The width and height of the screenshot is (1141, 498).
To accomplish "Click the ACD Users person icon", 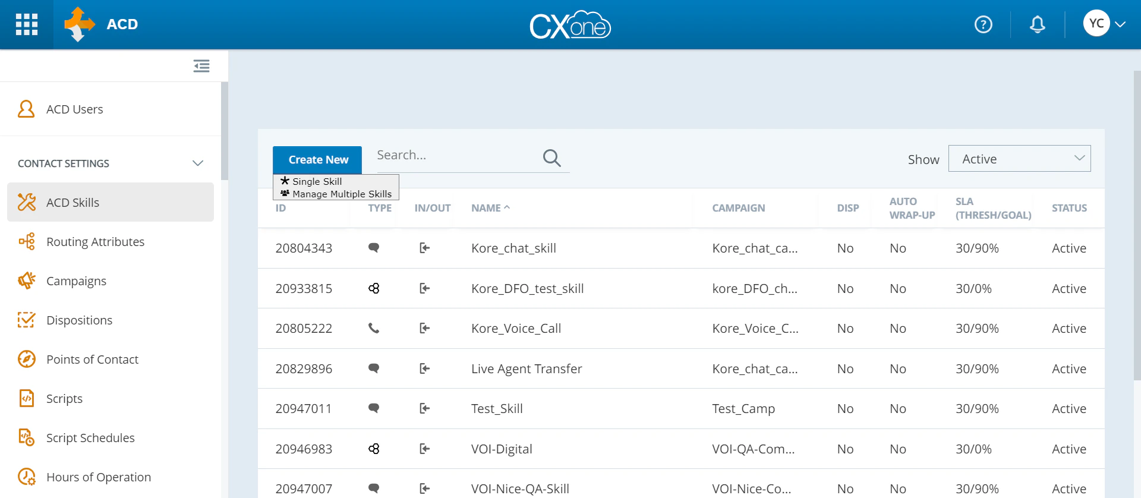I will [26, 109].
